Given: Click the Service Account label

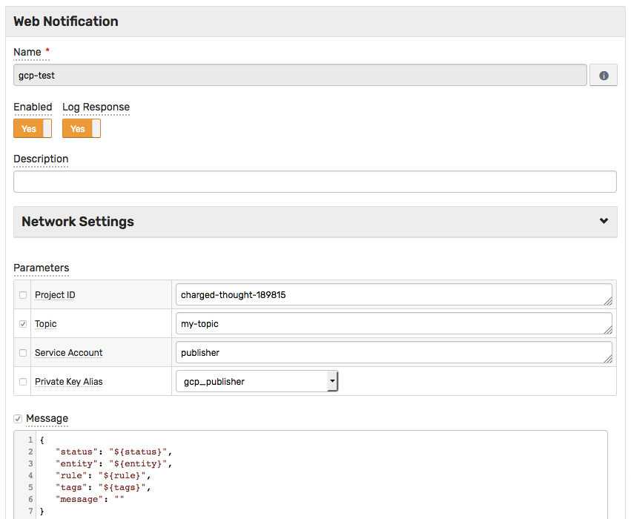Looking at the screenshot, I should [69, 353].
